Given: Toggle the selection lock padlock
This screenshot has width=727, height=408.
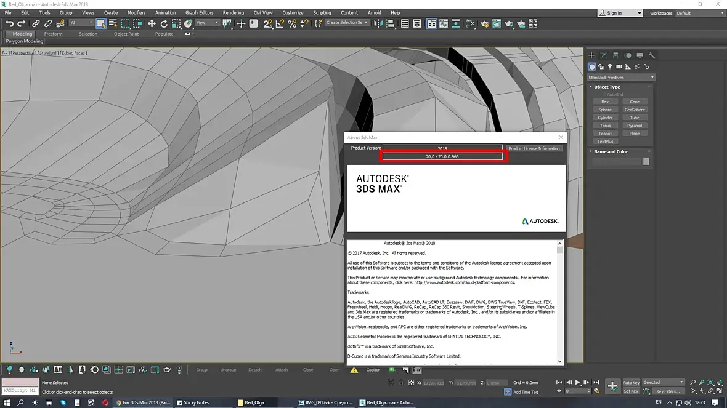Looking at the screenshot, I should point(402,383).
